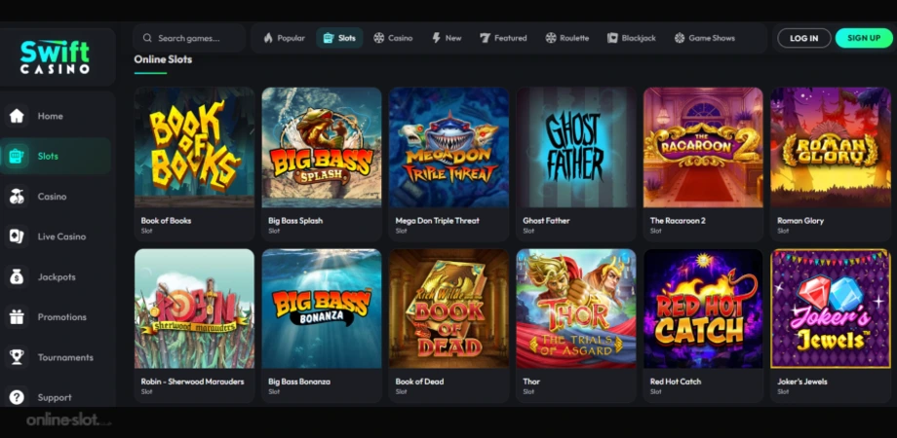Image resolution: width=897 pixels, height=438 pixels.
Task: Open the Roman Glory thumbnail
Action: 831,147
